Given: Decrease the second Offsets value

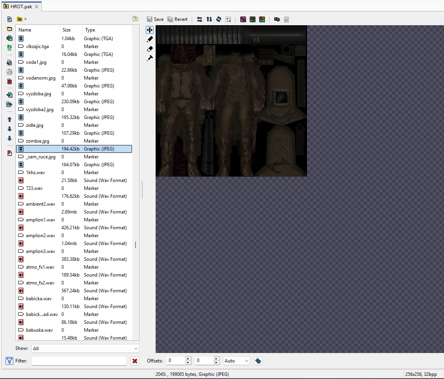Looking at the screenshot, I should click(216, 362).
